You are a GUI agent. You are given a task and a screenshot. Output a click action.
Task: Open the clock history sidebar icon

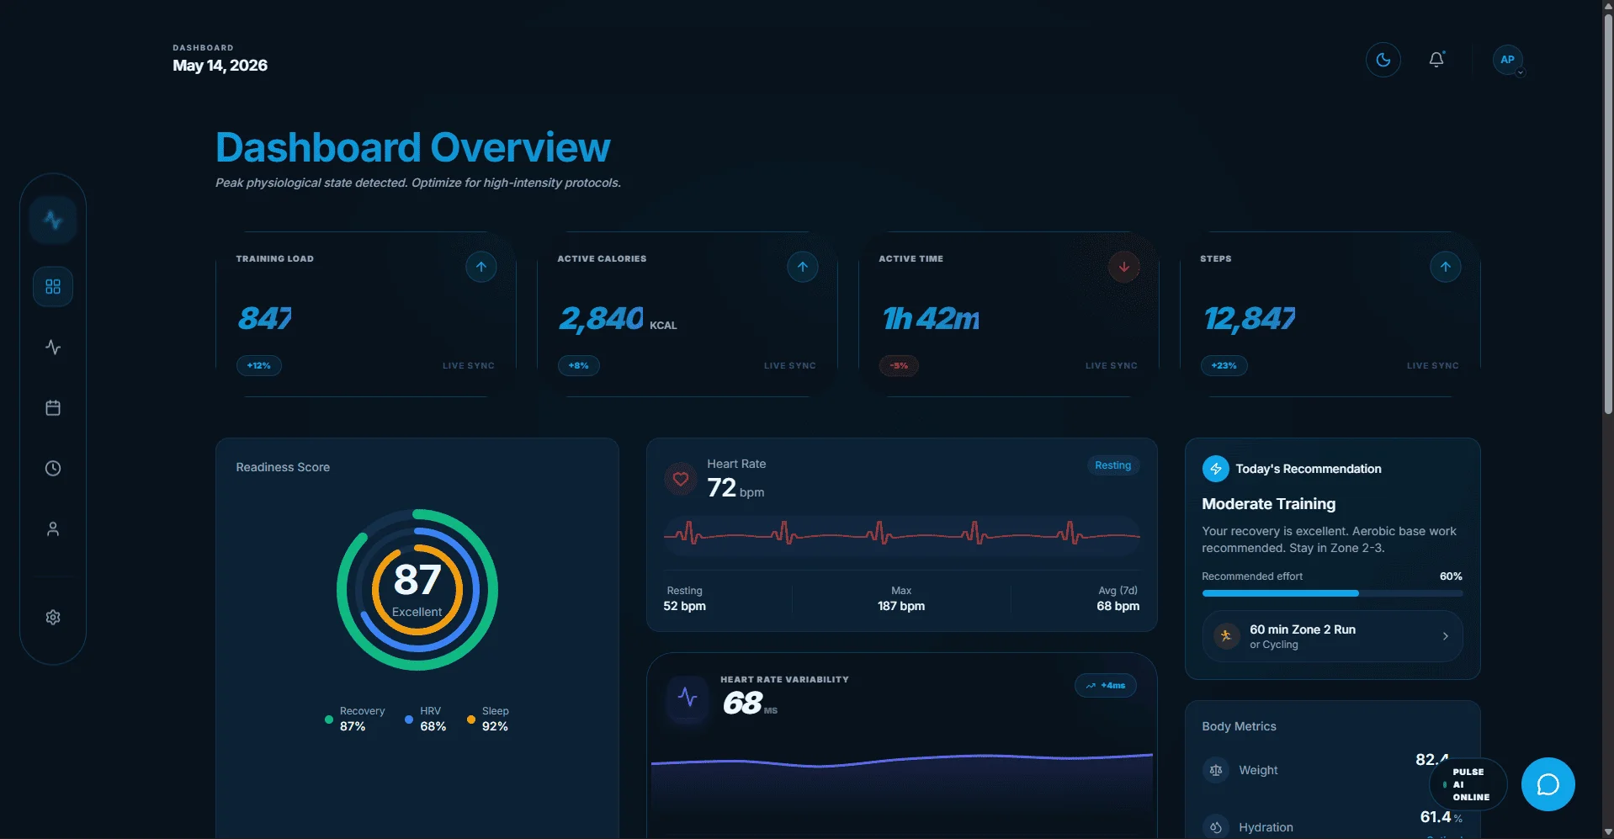pos(53,468)
